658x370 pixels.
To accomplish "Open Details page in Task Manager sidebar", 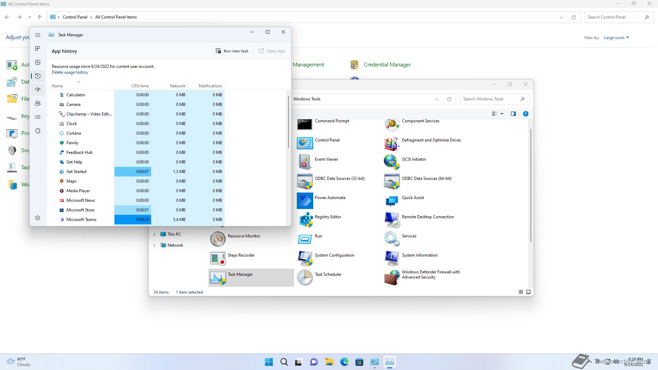I will [38, 117].
